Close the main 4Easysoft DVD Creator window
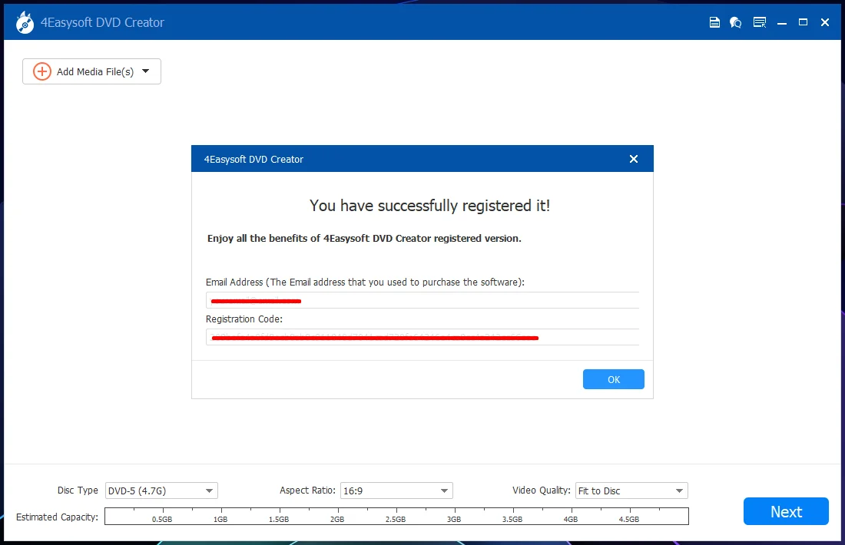Screen dimensions: 845x545 click(x=824, y=22)
